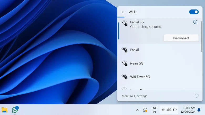Open More Wi-Fi settings
Screen dimensions: 205x115
(x=135, y=96)
